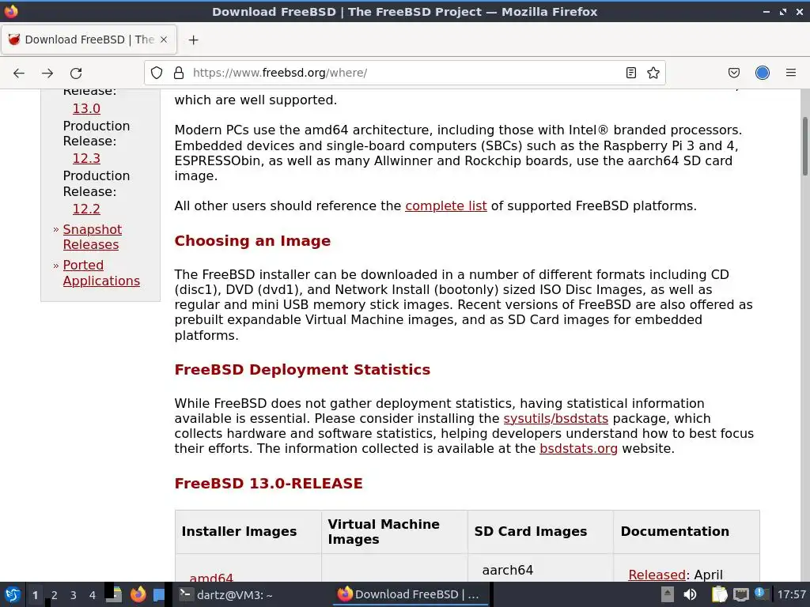Click the padlock site security icon

click(x=179, y=73)
